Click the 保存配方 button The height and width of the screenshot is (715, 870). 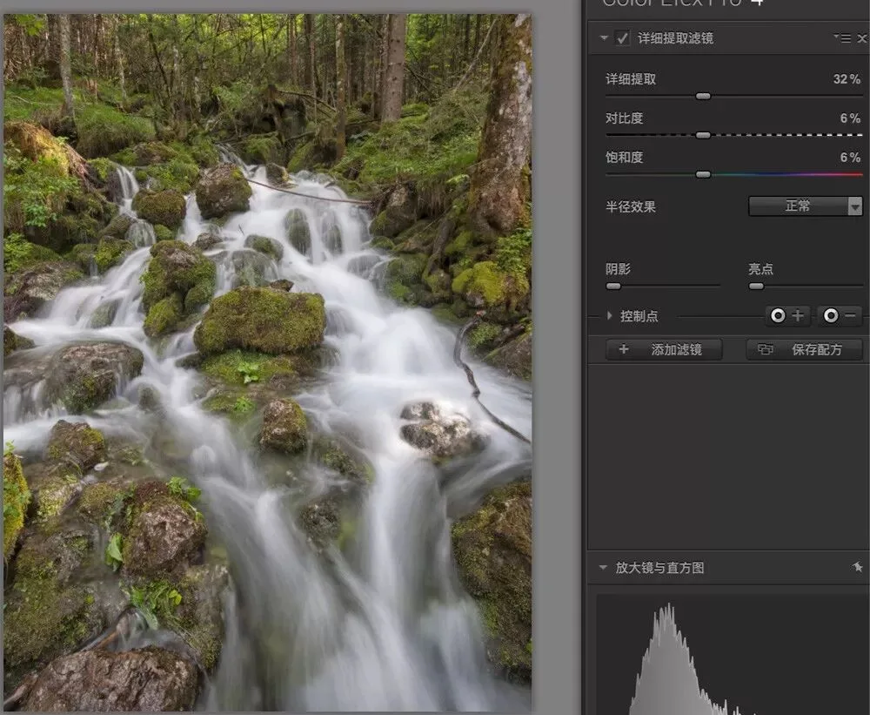point(805,349)
